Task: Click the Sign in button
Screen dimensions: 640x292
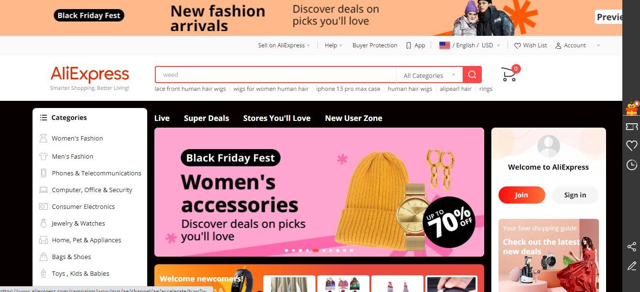Action: click(x=575, y=195)
